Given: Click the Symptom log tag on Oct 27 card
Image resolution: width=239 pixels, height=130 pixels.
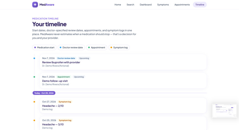Looking at the screenshot, I should (x=65, y=102).
